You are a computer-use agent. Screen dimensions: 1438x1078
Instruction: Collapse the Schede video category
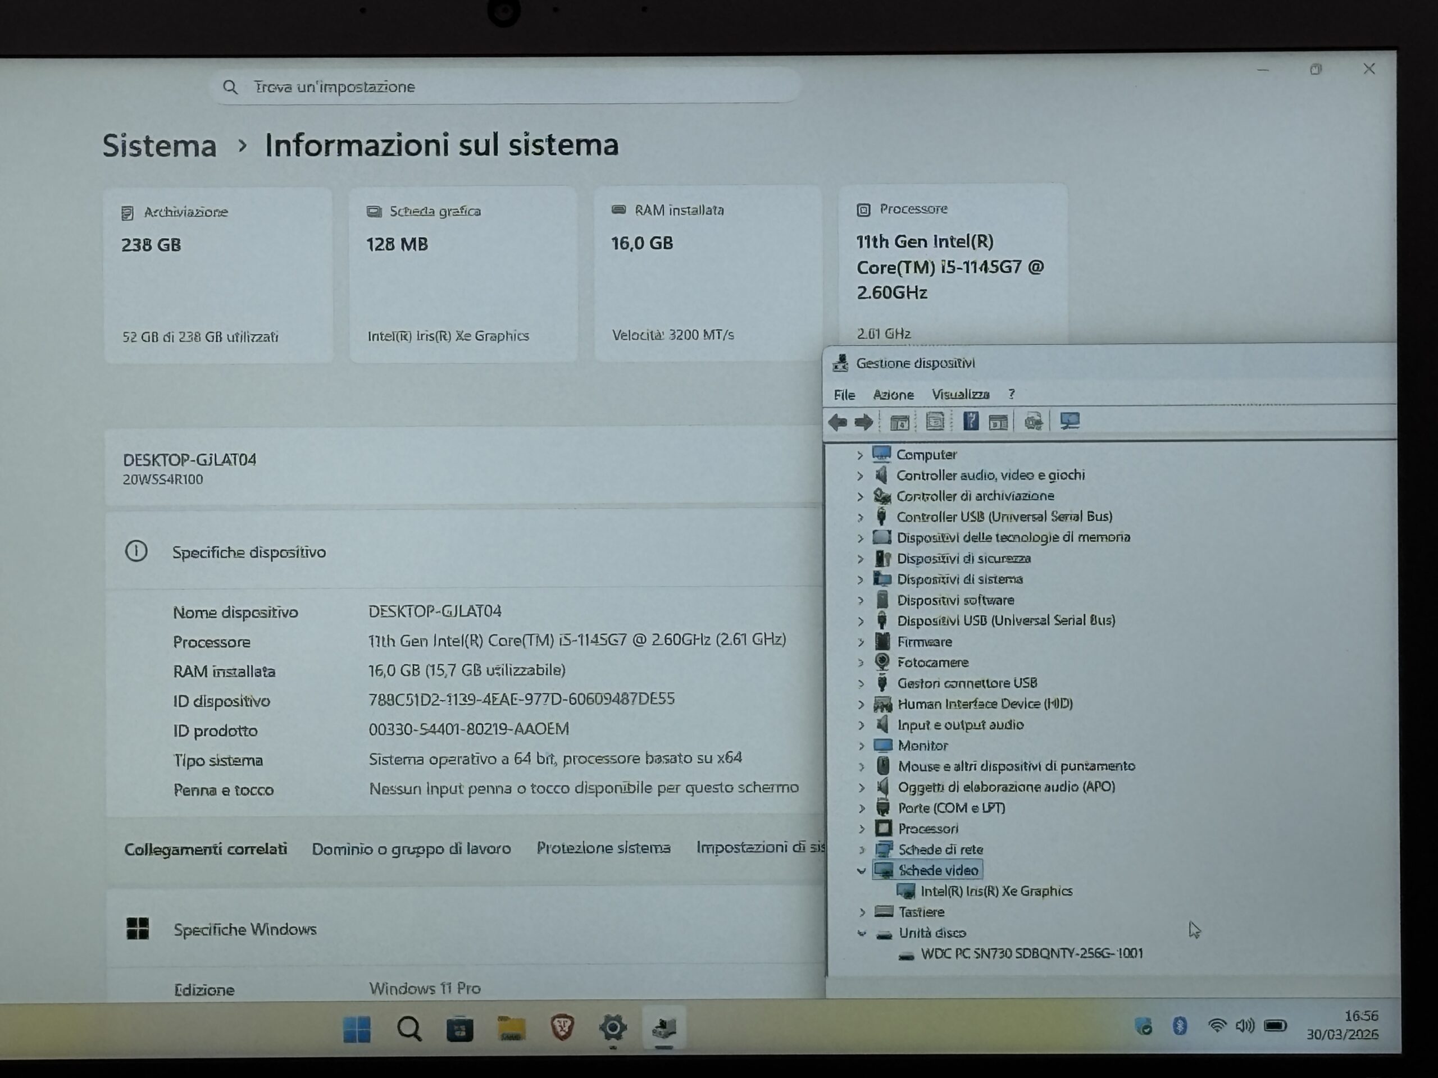click(x=861, y=871)
